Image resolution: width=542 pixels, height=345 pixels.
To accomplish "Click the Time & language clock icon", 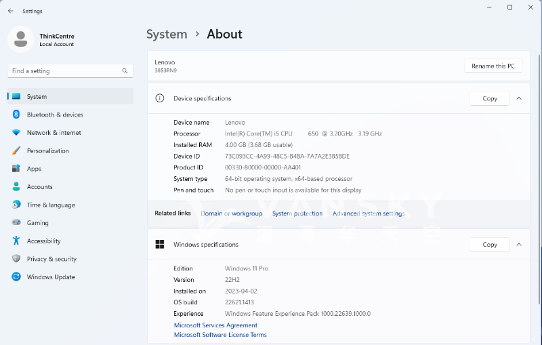I will [x=16, y=205].
